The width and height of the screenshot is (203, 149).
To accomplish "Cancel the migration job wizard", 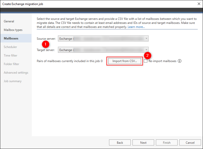I will click(190, 142).
